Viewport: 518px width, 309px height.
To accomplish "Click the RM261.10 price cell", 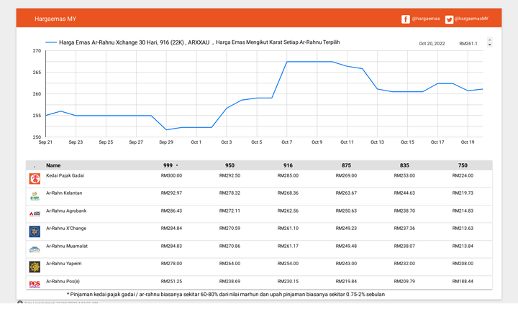I will click(288, 229).
